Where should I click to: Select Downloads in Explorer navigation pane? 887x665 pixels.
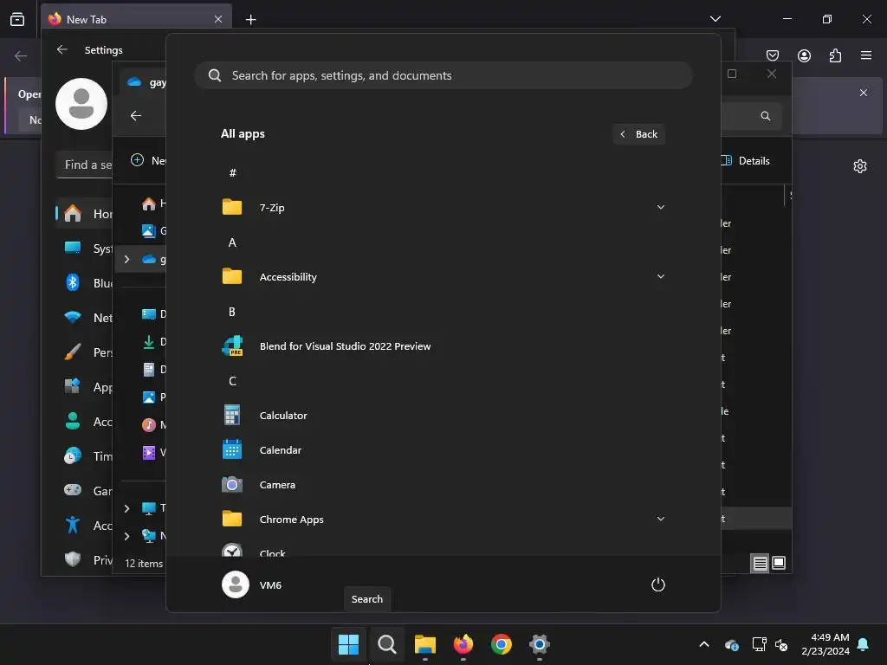click(153, 341)
